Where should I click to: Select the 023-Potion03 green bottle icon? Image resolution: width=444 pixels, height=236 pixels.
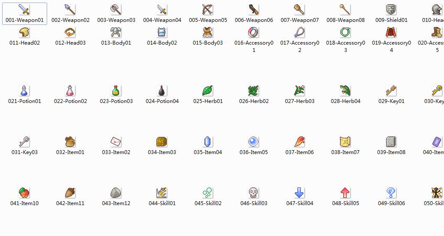tap(116, 91)
